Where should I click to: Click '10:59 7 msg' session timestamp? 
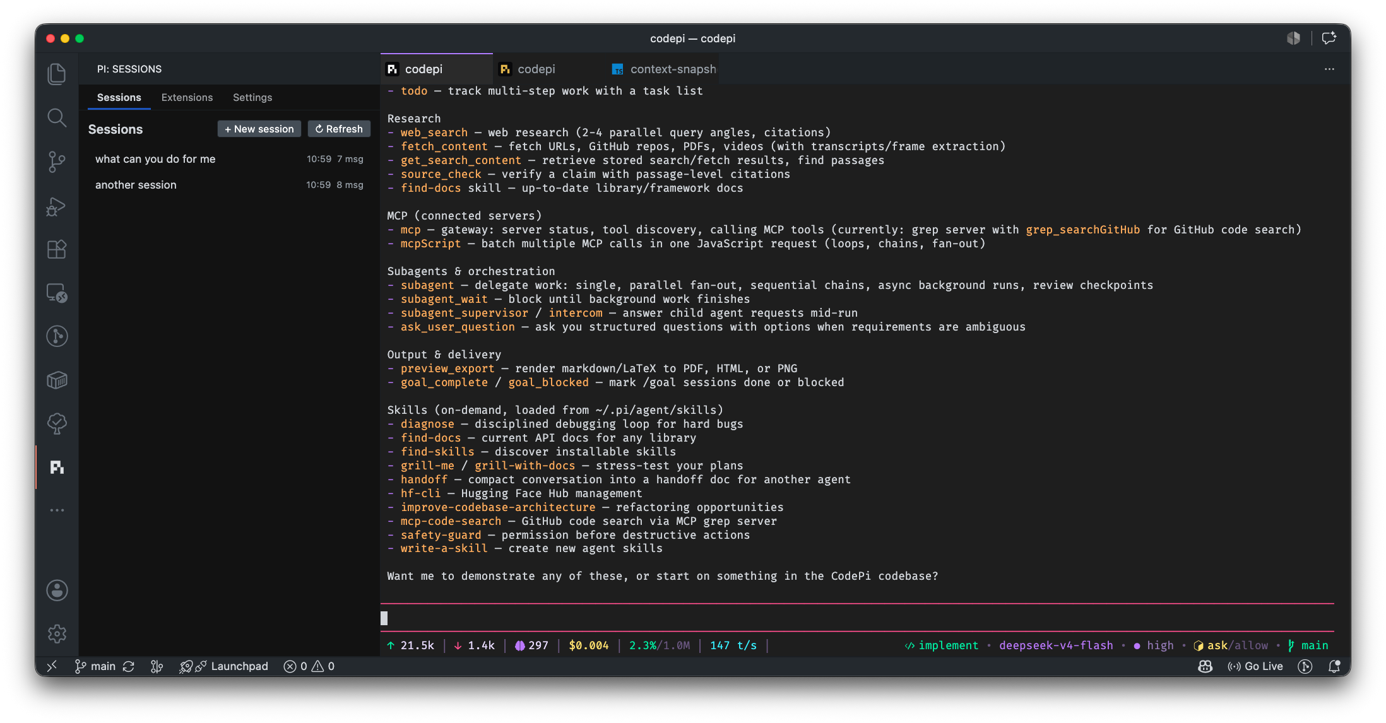coord(335,159)
